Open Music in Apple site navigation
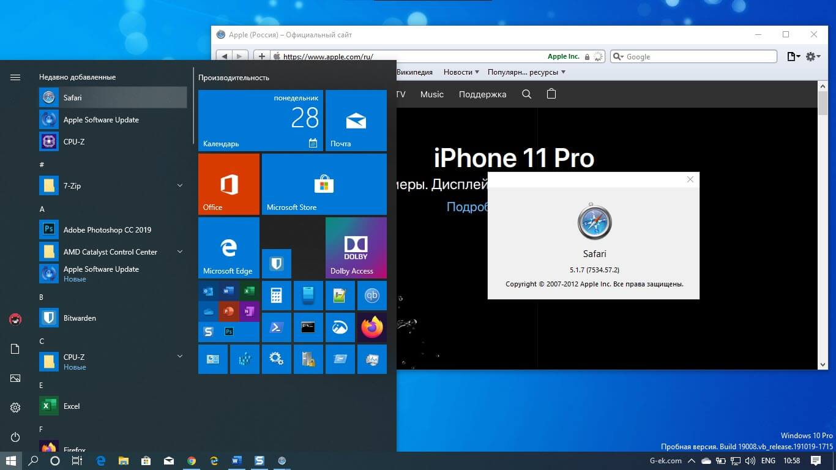This screenshot has width=836, height=470. point(432,94)
